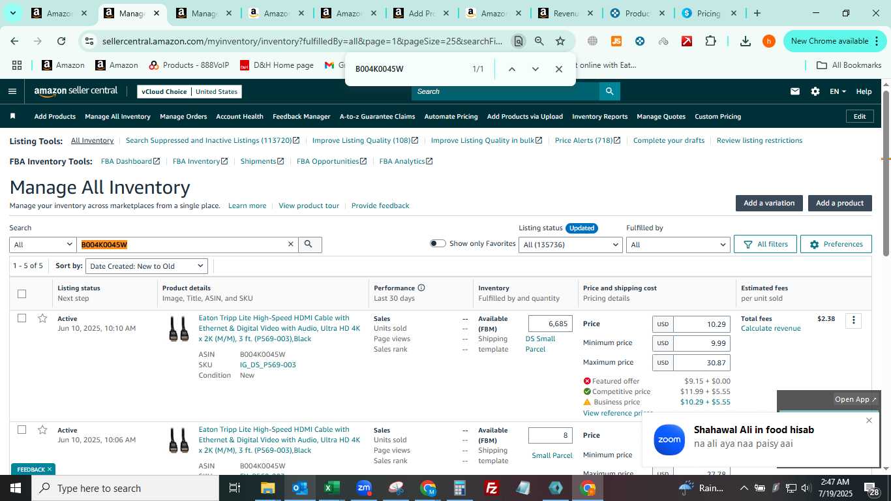Screen dimensions: 891x501
Task: Open the EN language dropdown
Action: 838,91
